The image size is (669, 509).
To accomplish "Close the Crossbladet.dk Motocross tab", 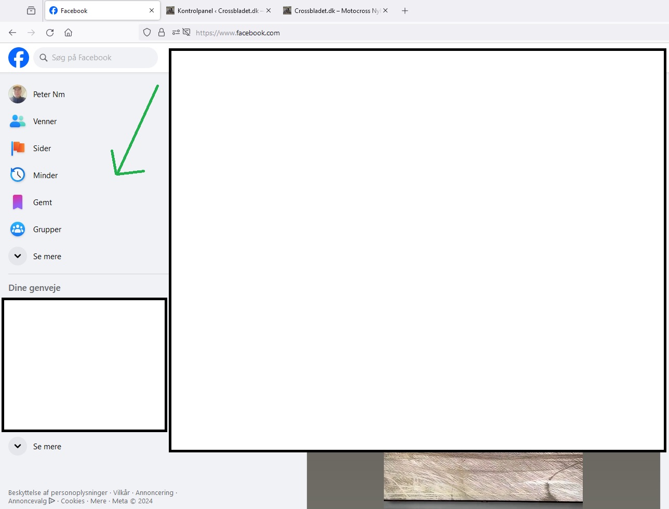I will [x=385, y=10].
